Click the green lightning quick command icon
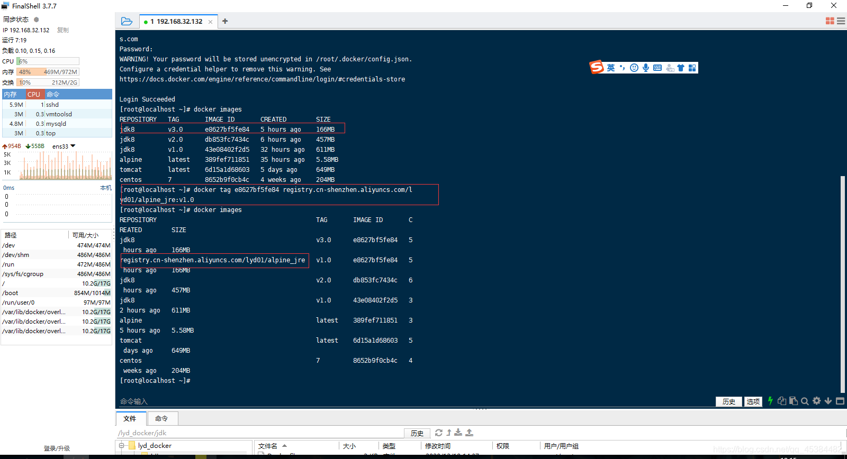Viewport: 847px width, 459px height. pos(770,401)
